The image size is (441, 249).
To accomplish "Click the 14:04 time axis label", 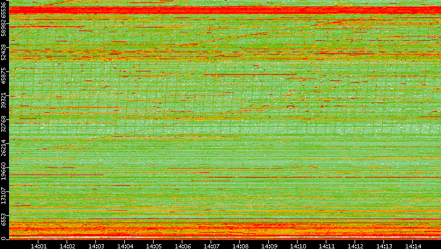I will [125, 246].
